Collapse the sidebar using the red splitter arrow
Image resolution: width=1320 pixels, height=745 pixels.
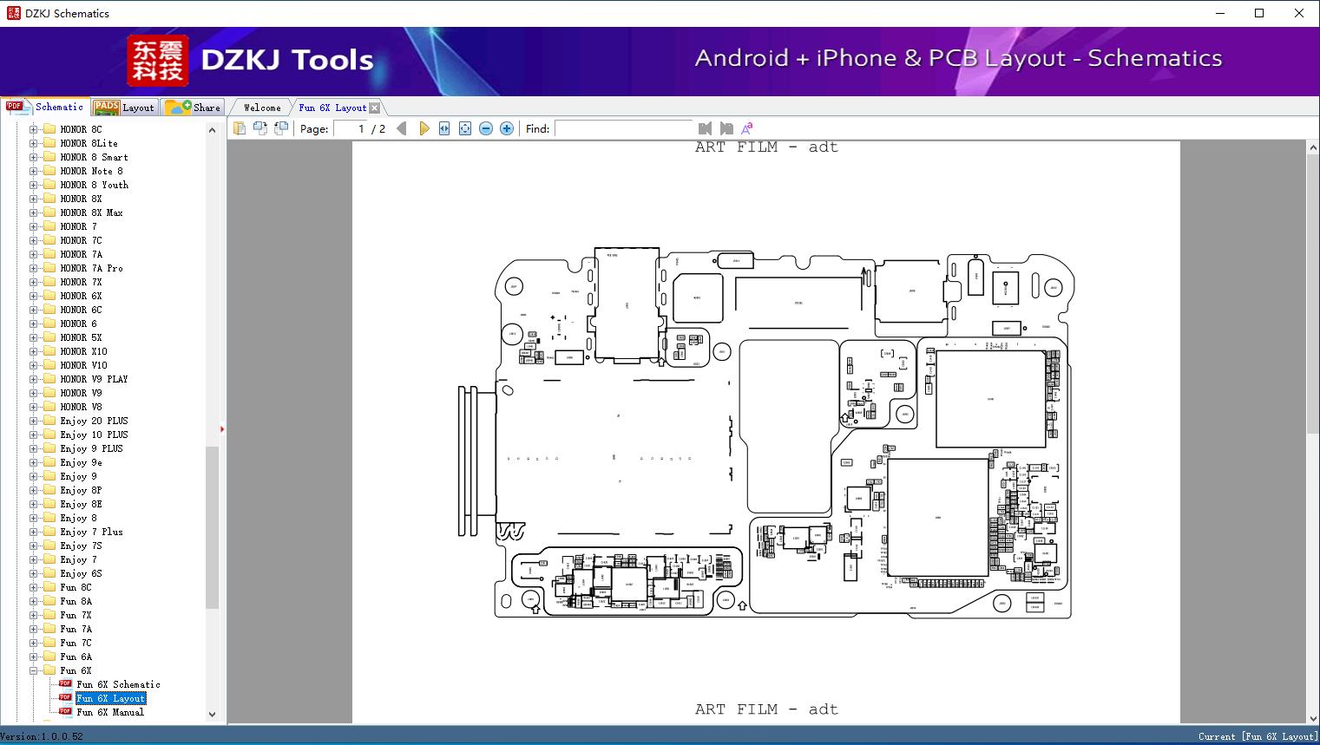(222, 429)
